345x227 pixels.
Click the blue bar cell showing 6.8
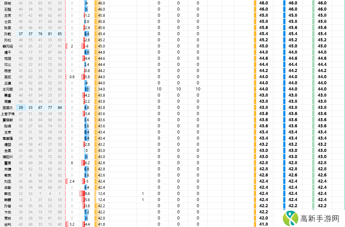(x=87, y=169)
